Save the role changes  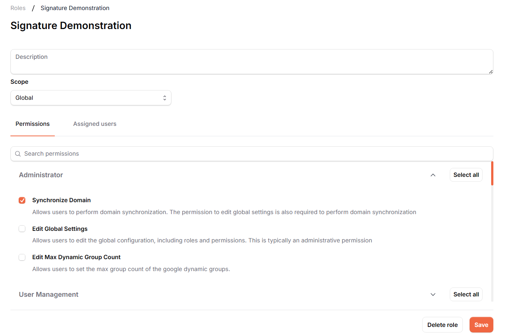[x=481, y=325]
